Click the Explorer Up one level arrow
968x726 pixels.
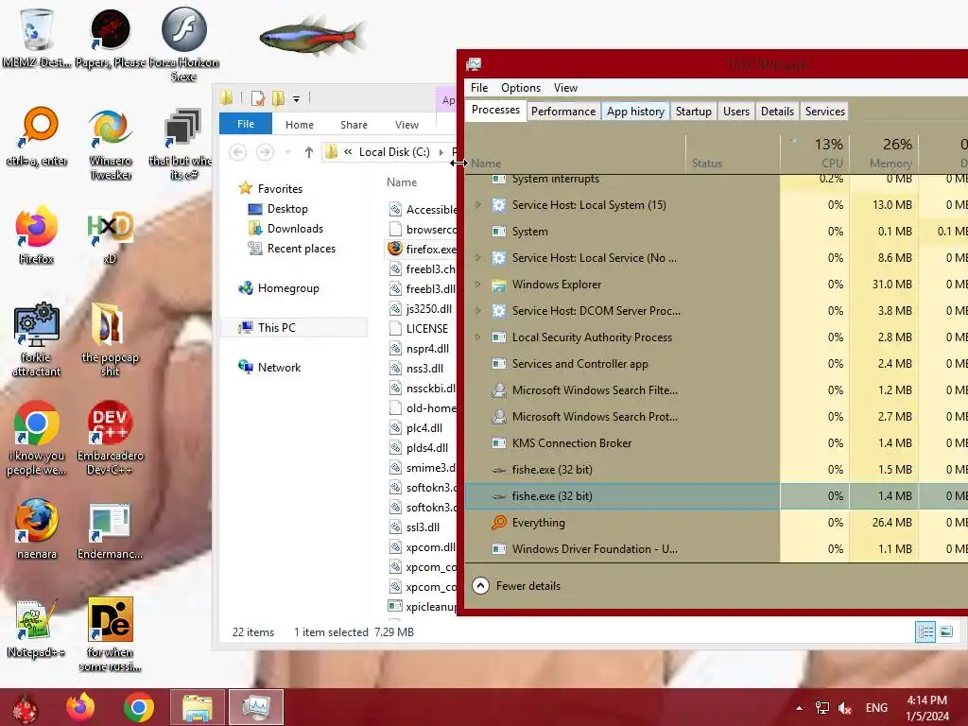[309, 152]
